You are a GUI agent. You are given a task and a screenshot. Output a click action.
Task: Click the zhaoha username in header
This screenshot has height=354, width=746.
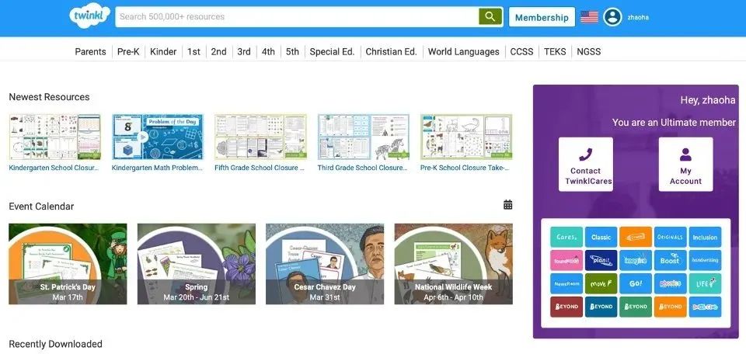pos(637,17)
